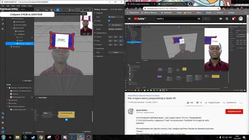
Task: Click Add Asset button in assets panel
Action: (27, 133)
